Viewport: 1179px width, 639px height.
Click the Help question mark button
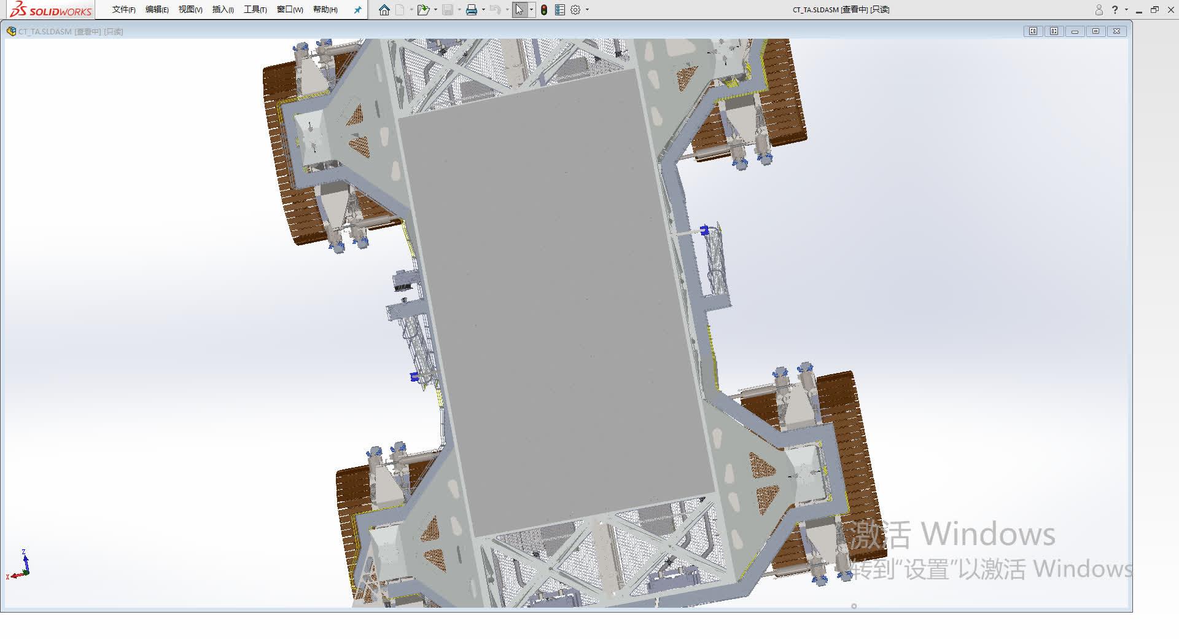coord(1115,10)
